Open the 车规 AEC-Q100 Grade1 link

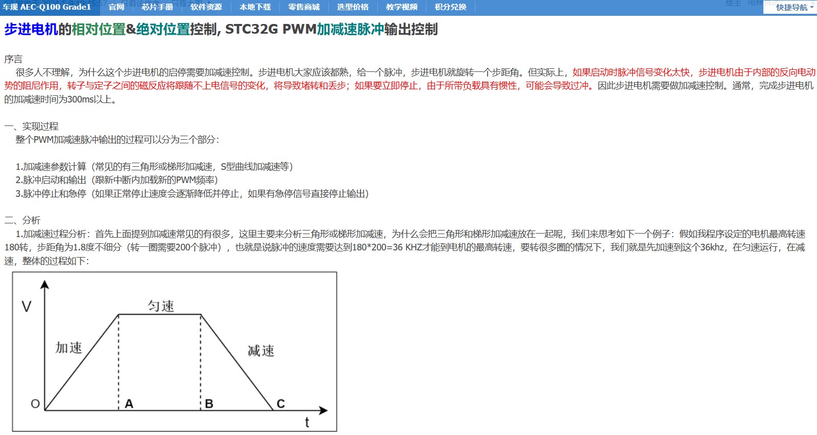(46, 7)
